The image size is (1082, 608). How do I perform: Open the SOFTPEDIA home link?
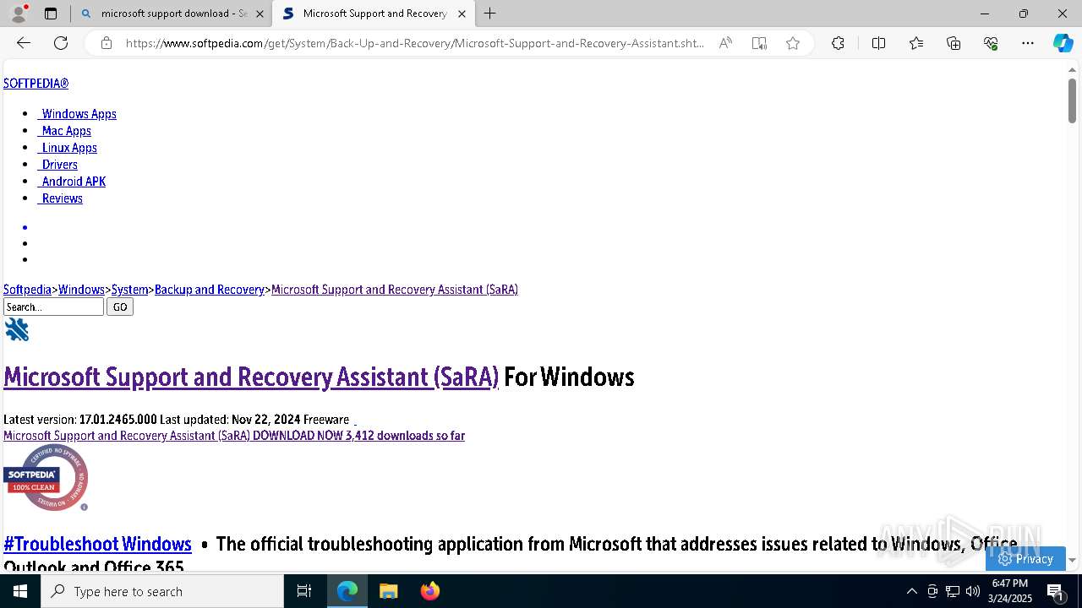click(36, 84)
